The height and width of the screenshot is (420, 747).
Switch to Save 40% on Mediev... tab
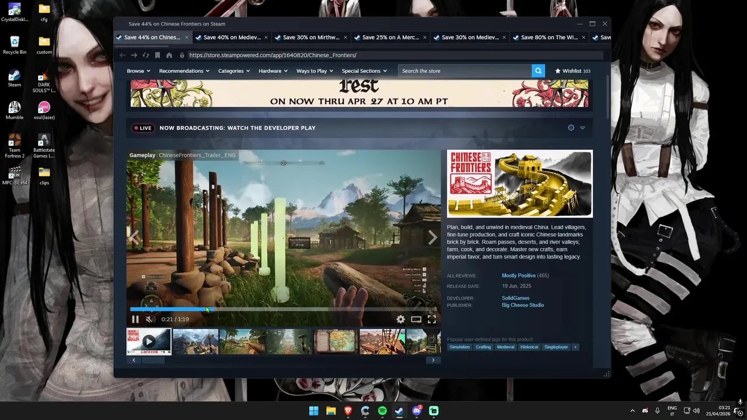click(x=232, y=37)
